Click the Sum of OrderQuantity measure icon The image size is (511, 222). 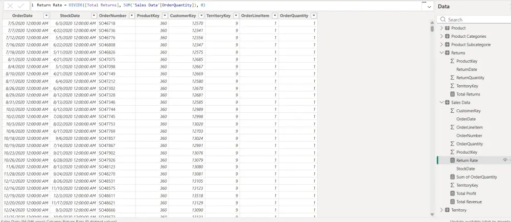pyautogui.click(x=452, y=177)
